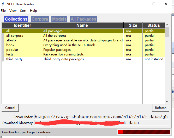Cancel the current download

(10, 108)
